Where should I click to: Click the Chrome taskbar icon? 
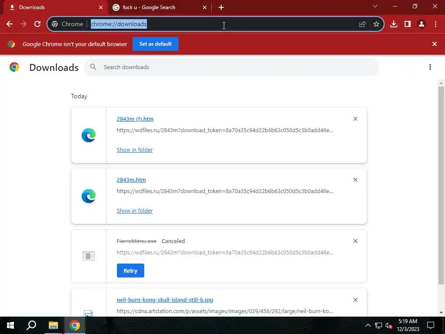[75, 325]
